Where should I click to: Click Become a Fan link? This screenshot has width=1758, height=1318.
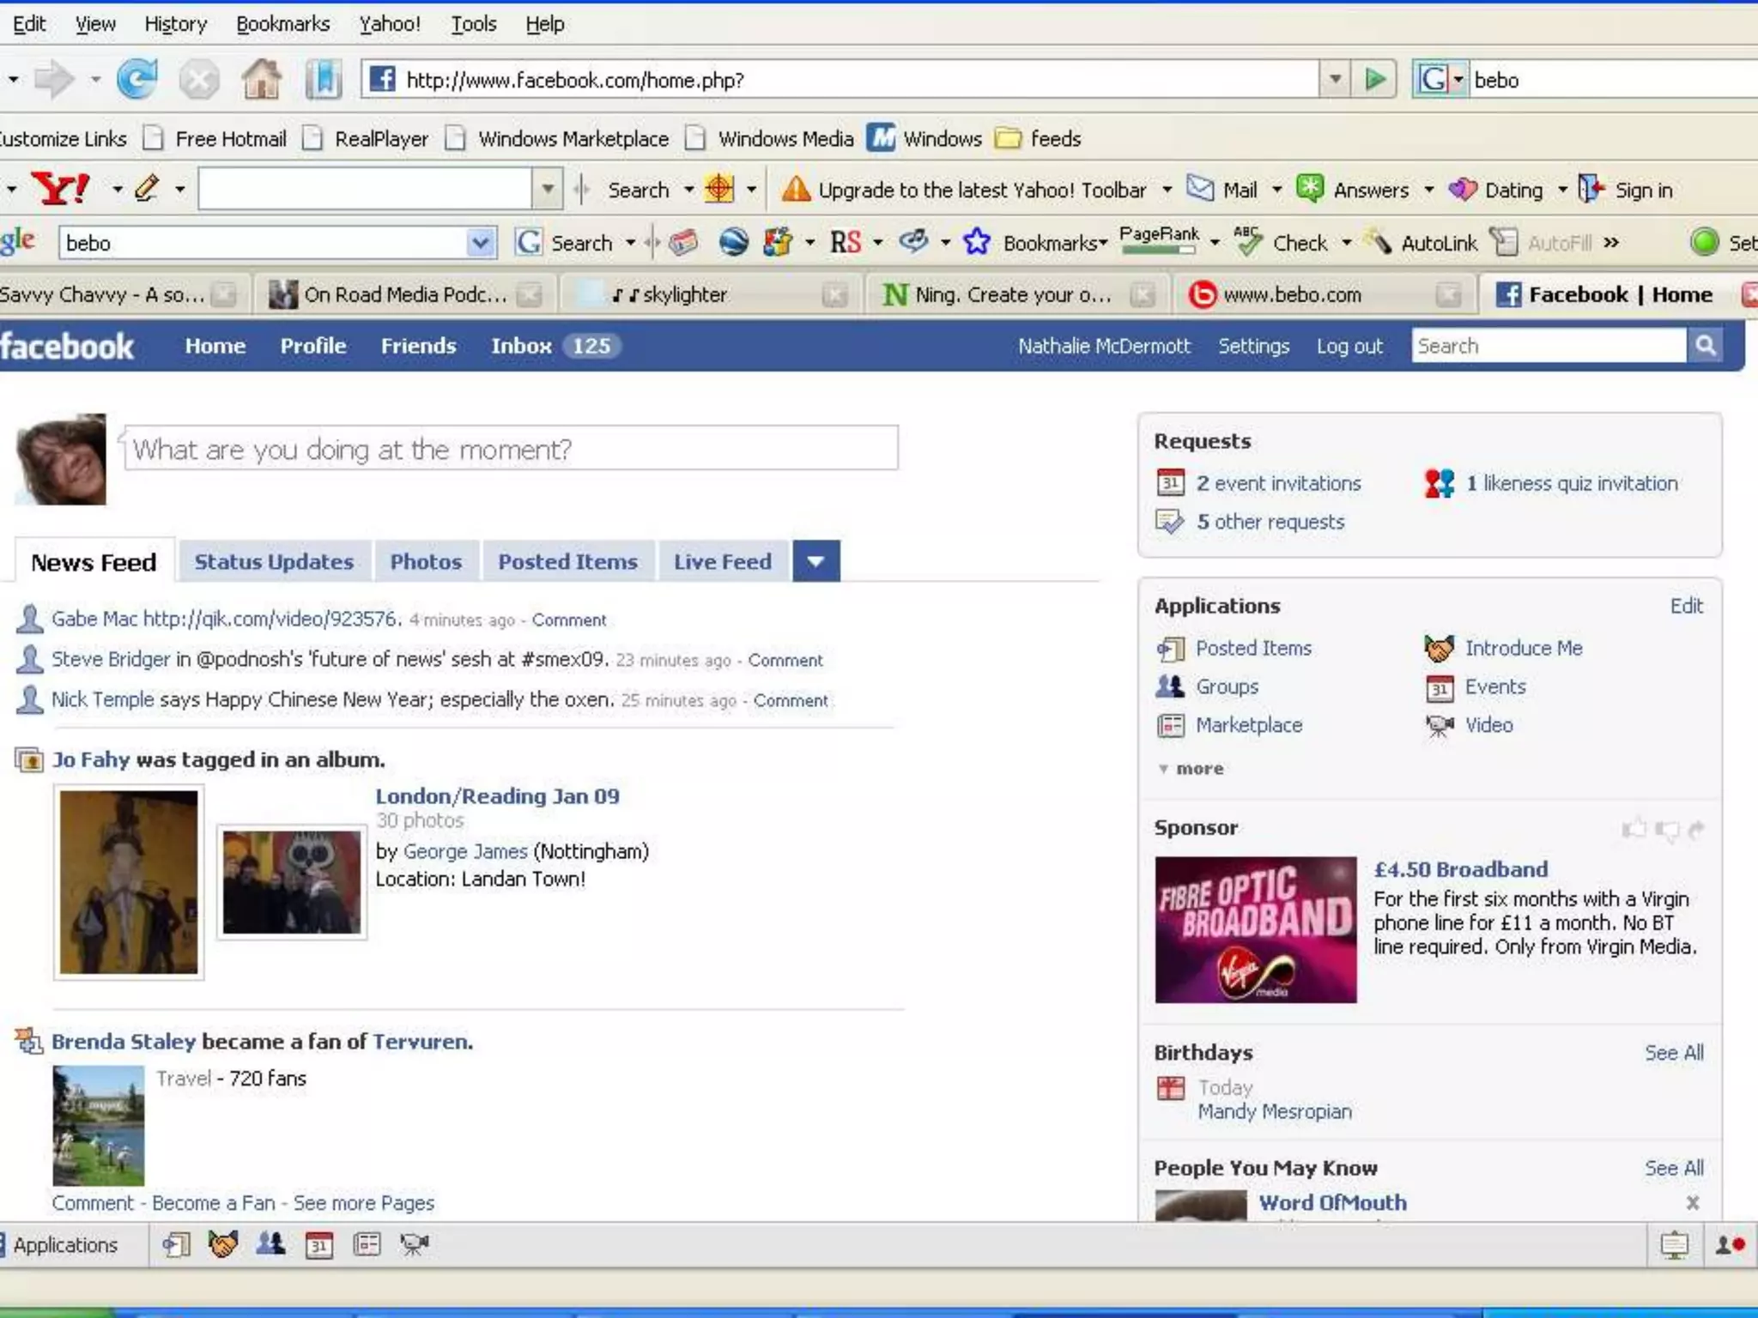[x=214, y=1203]
